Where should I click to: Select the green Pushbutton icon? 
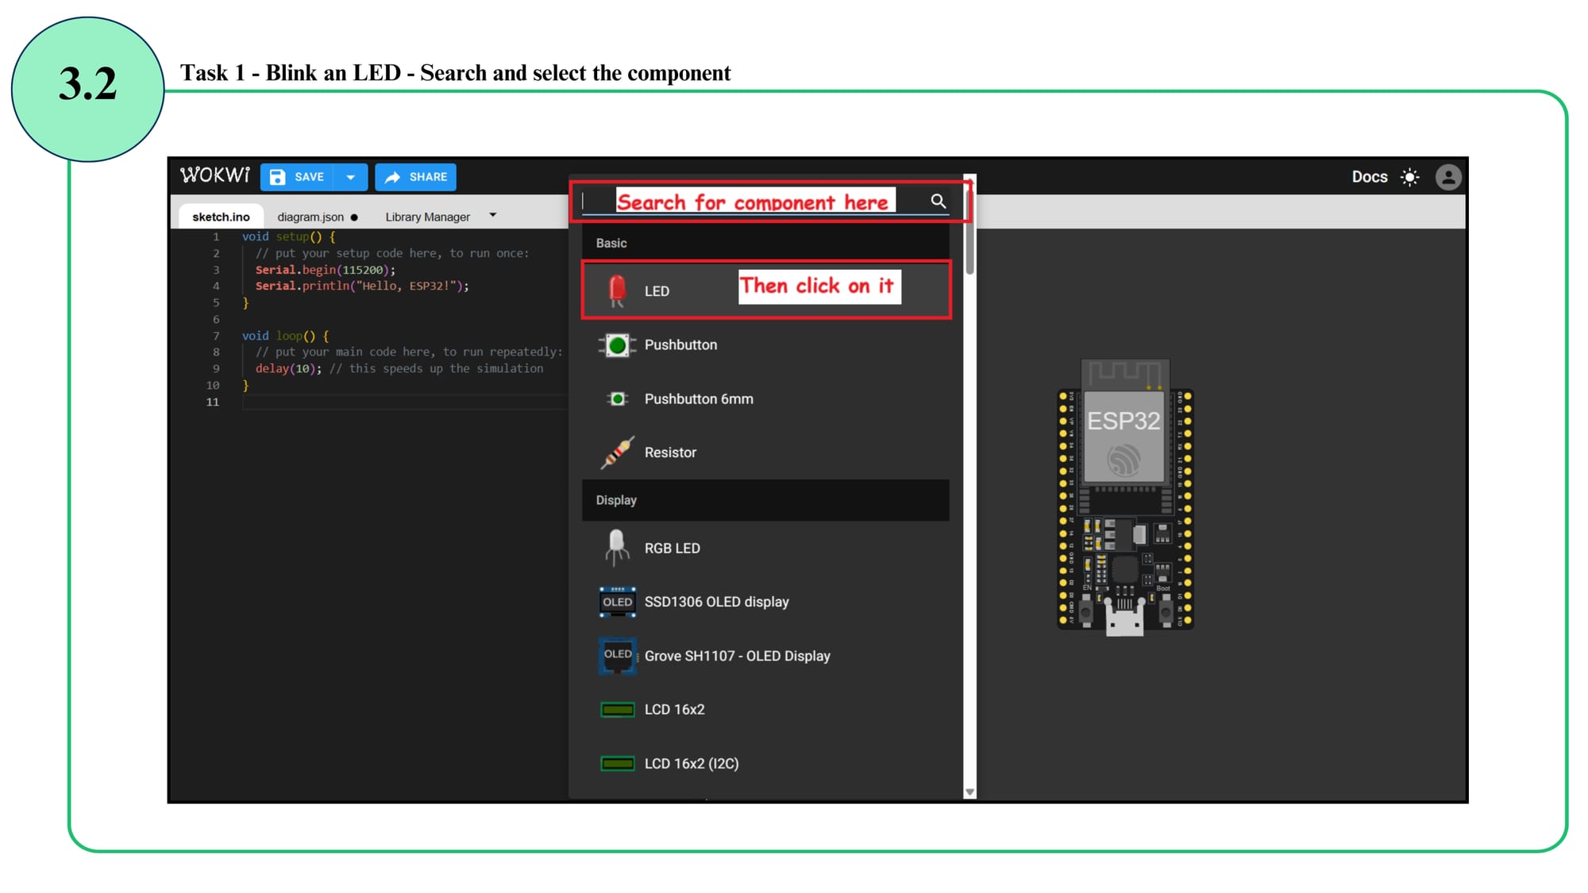click(617, 345)
